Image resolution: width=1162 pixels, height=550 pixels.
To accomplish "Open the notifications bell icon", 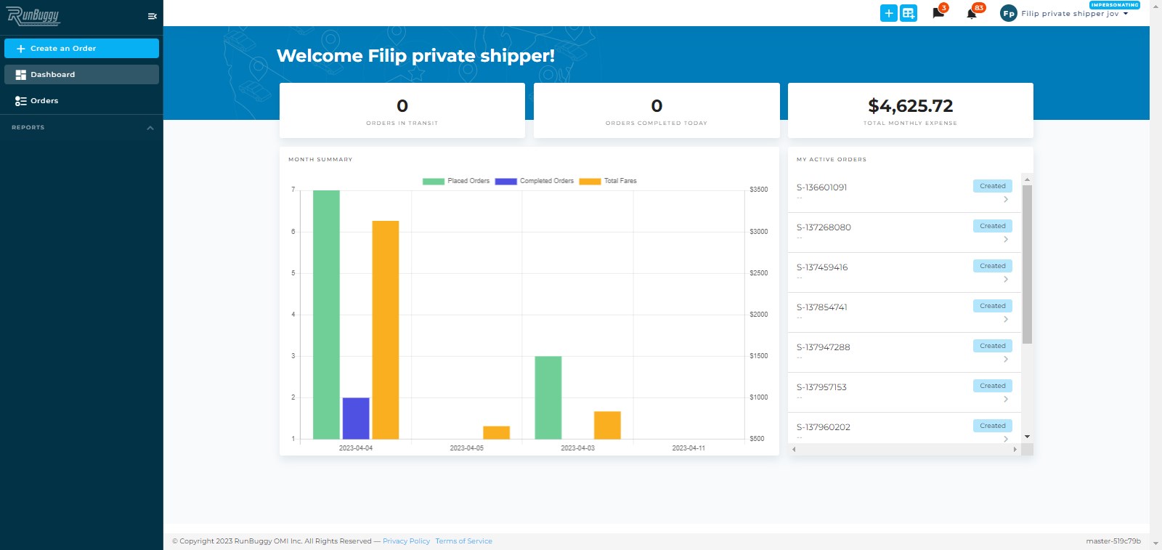I will click(x=972, y=14).
